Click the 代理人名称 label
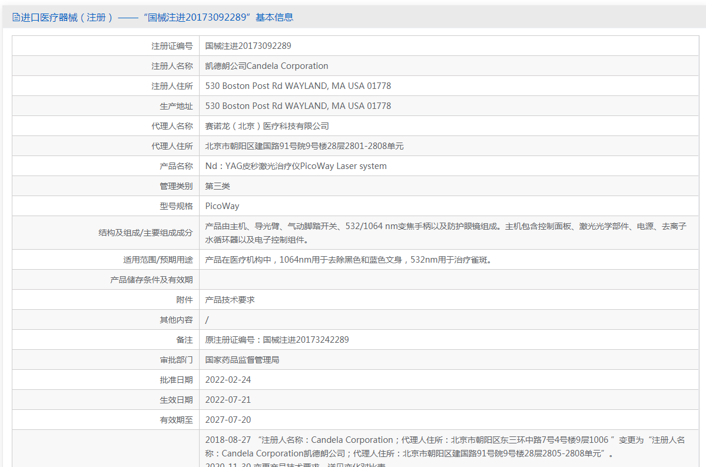This screenshot has height=467, width=706. pyautogui.click(x=172, y=126)
